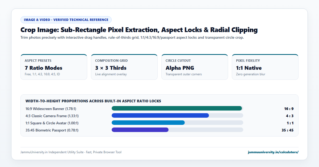Image resolution: width=319 pixels, height=167 pixels.
Task: Click the '7 Ratio Modes' value
Action: pyautogui.click(x=44, y=68)
